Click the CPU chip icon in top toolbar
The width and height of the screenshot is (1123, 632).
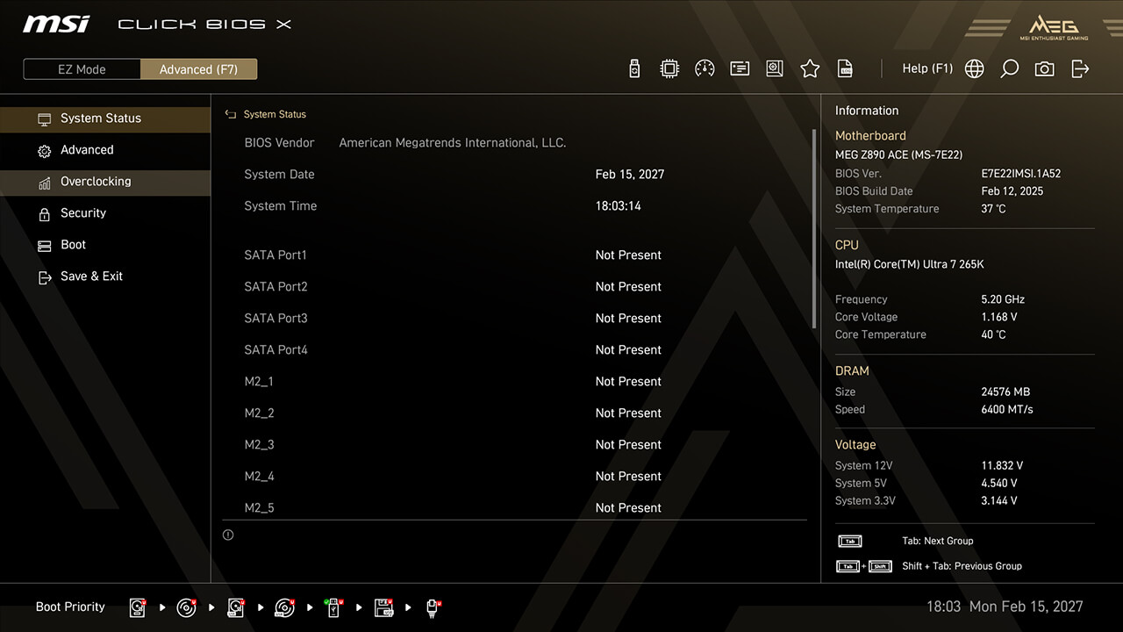(669, 68)
